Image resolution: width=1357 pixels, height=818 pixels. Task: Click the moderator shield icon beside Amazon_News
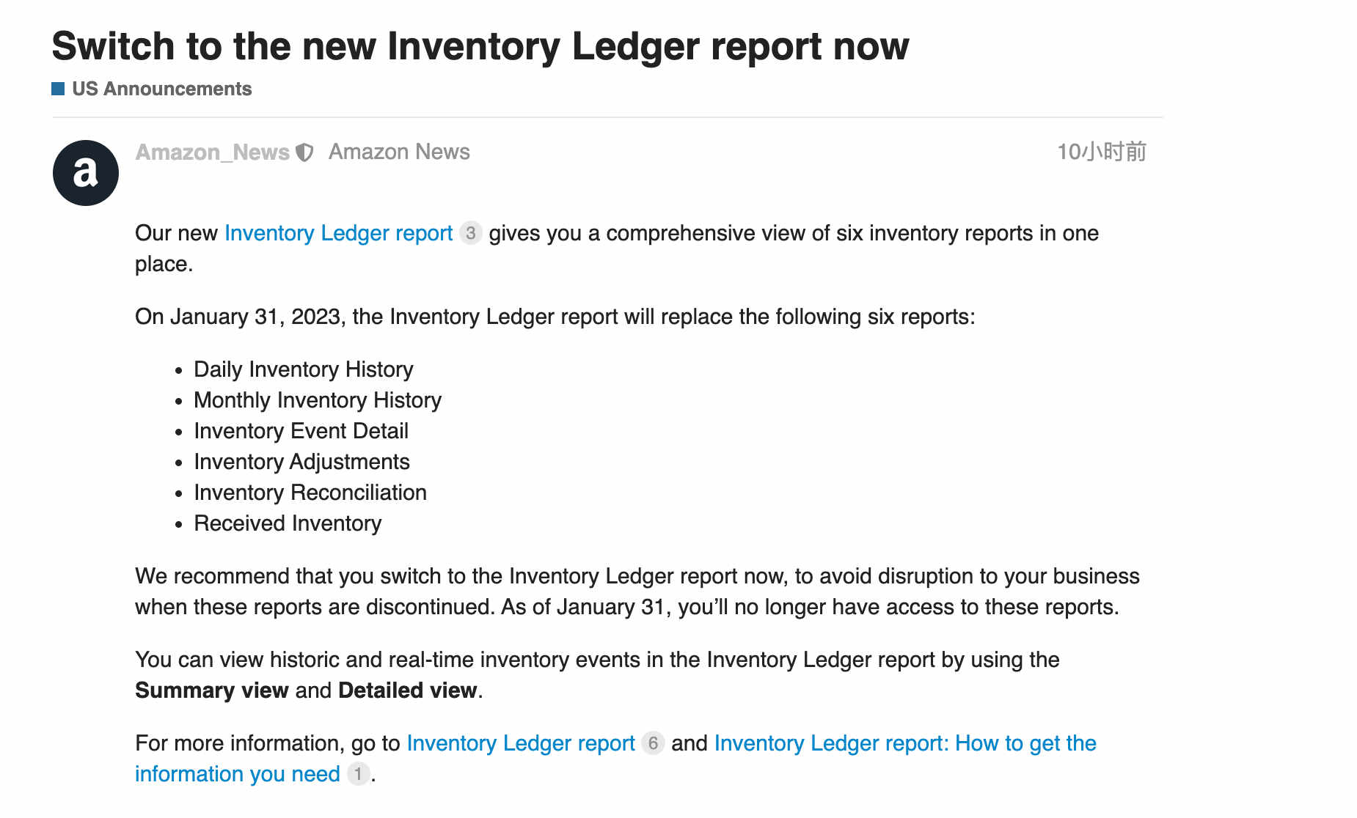point(304,152)
